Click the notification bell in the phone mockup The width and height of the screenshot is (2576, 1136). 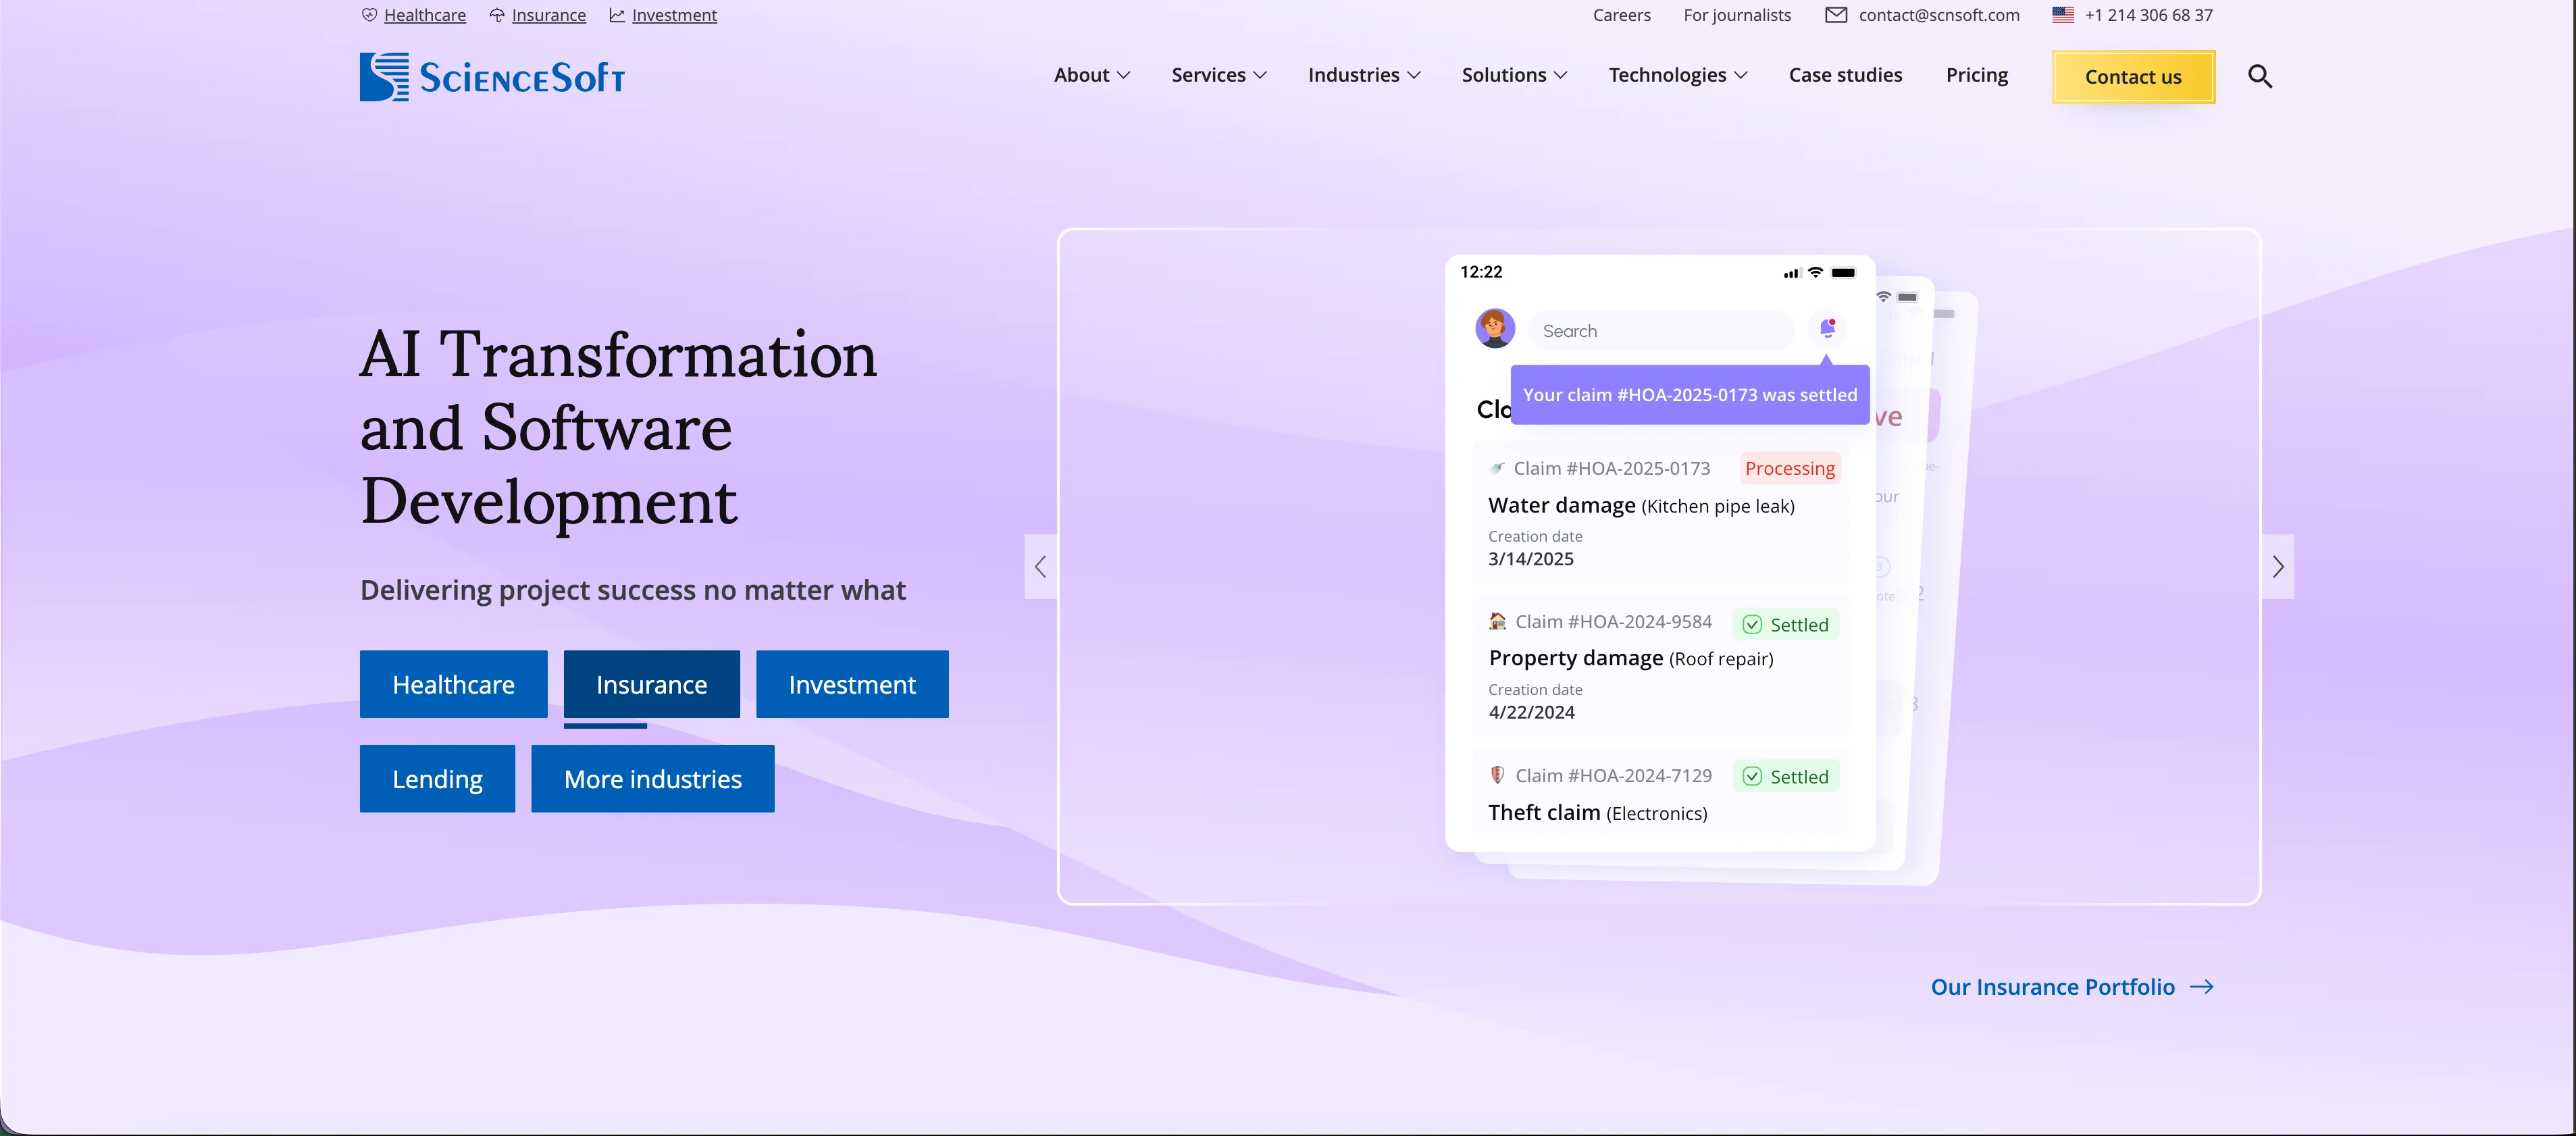click(x=1827, y=328)
